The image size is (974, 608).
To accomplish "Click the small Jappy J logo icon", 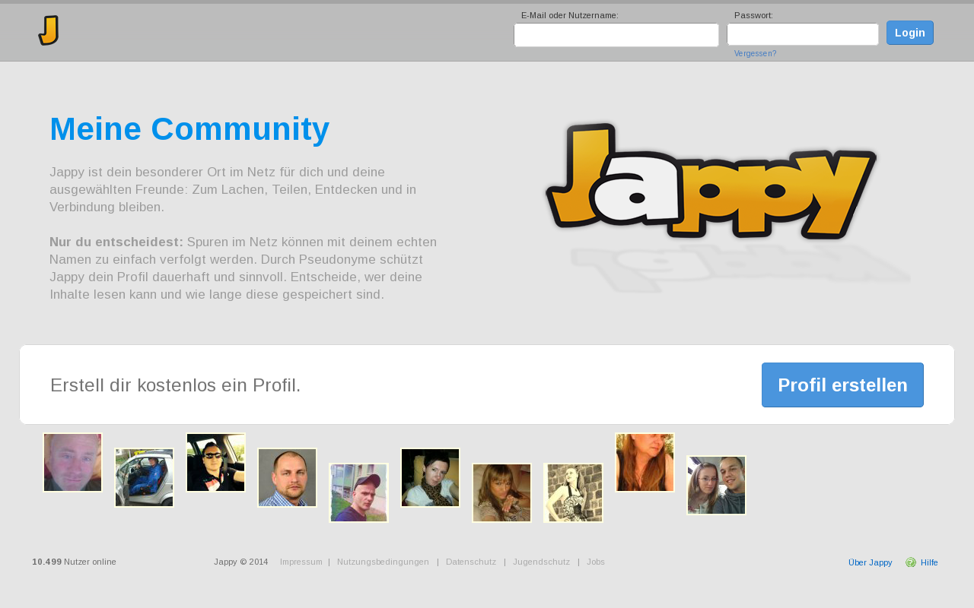I will (x=49, y=30).
